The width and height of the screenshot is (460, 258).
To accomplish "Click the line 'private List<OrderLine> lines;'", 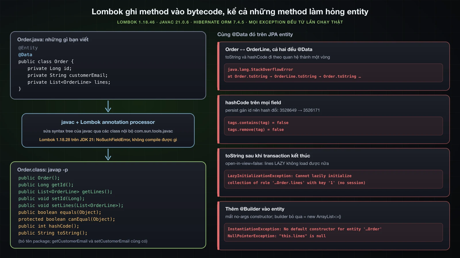I will 69,82.
